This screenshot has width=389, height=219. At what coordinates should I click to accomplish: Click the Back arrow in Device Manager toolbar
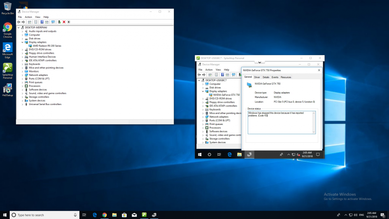tap(19, 22)
